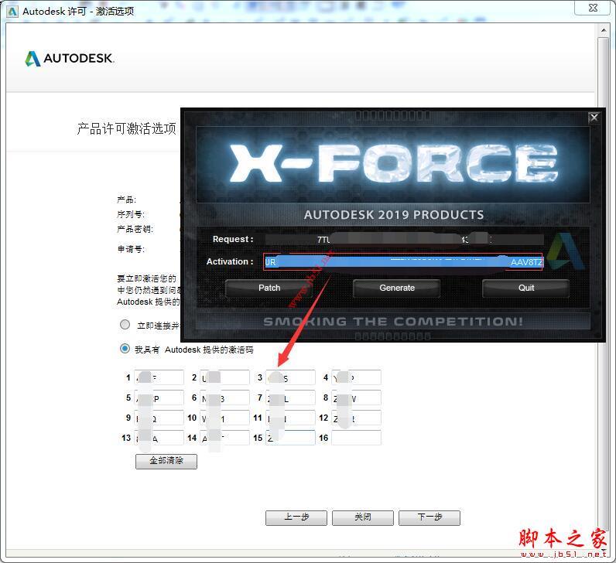Close the X-Force keygen window
The width and height of the screenshot is (616, 563).
pyautogui.click(x=594, y=118)
